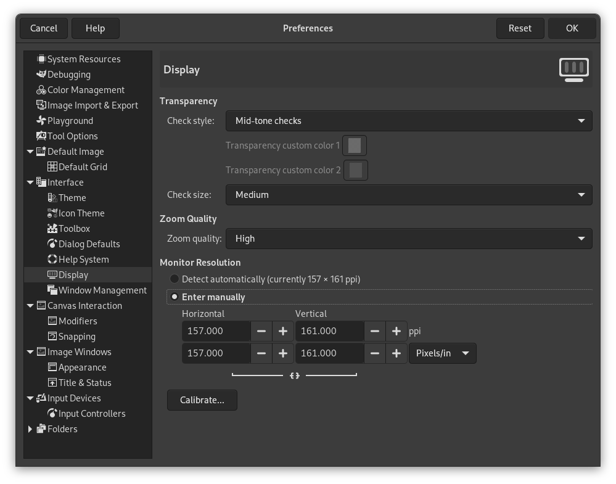
Task: Open the Snapping preferences page
Action: [76, 336]
